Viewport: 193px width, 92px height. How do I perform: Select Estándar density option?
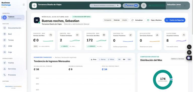(x=117, y=20)
